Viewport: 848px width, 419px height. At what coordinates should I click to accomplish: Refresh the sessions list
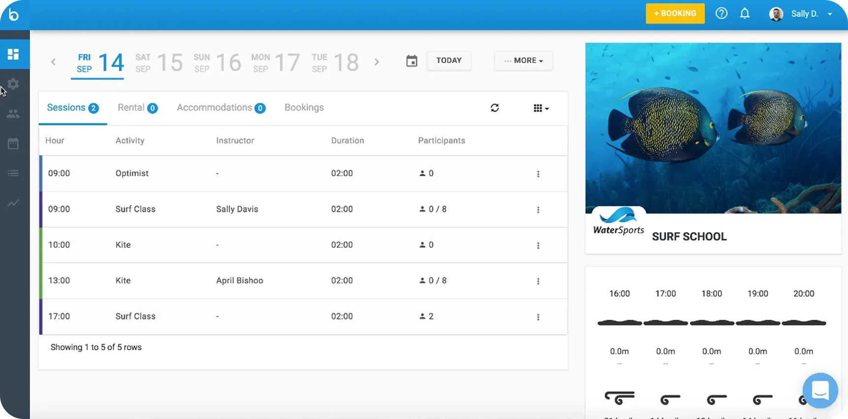point(495,108)
